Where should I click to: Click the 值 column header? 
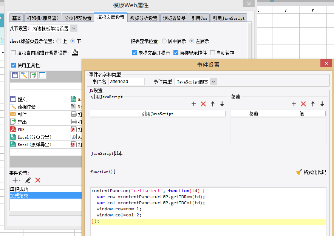click(302, 114)
